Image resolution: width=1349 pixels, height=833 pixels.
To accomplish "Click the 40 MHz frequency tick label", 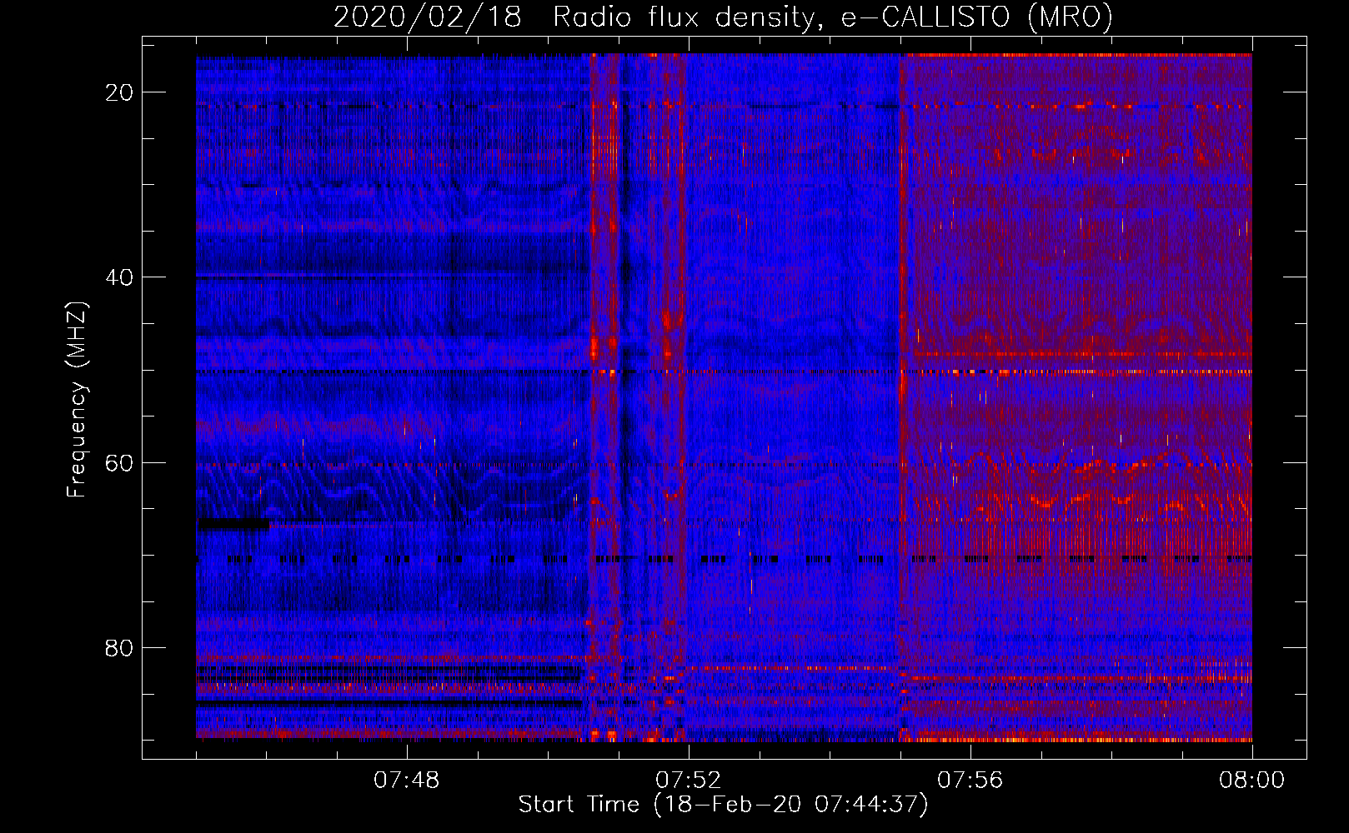I will pos(119,277).
